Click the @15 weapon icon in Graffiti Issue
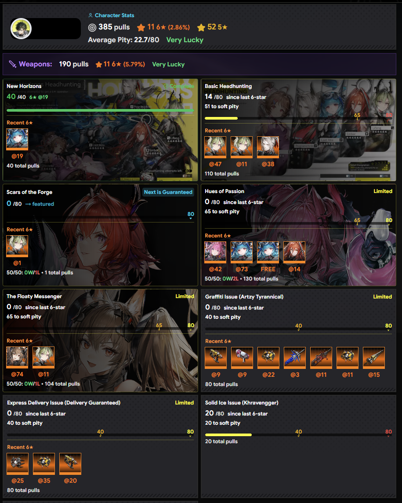 374,357
